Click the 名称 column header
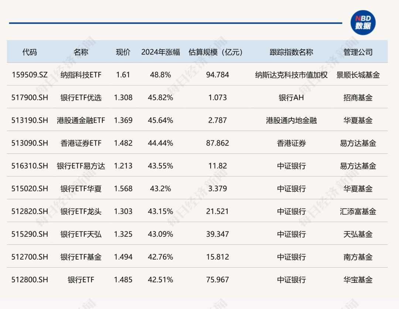This screenshot has width=399, height=309. pyautogui.click(x=81, y=52)
